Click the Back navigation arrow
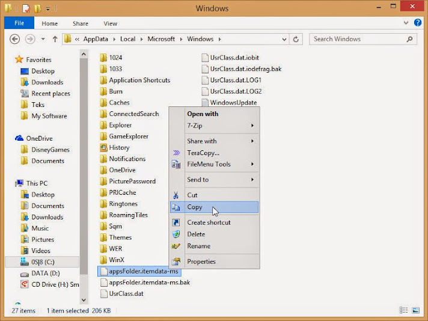428x321 pixels. [15, 39]
